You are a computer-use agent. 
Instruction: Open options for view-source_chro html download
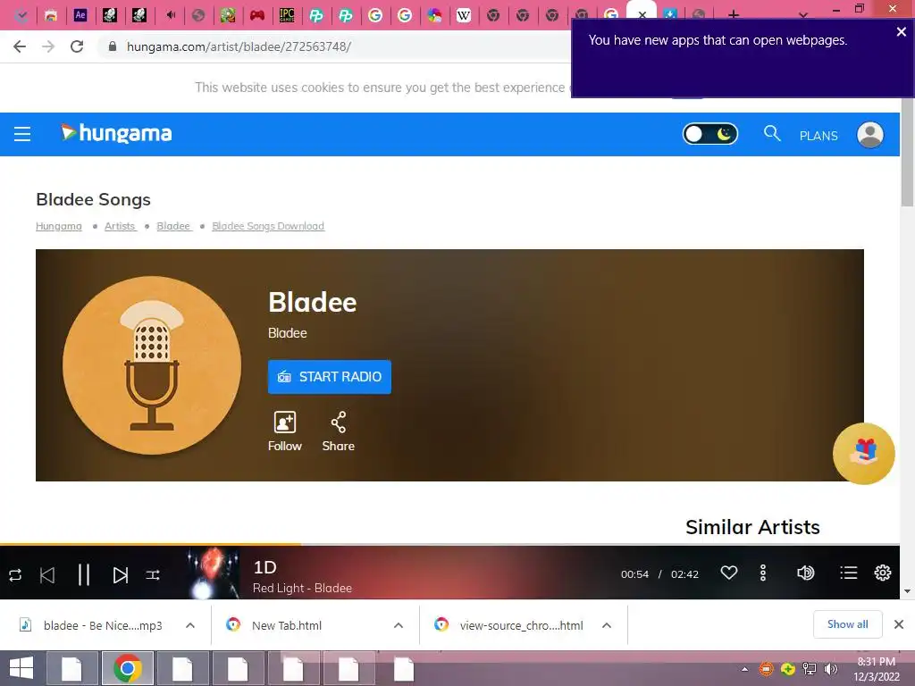[607, 625]
